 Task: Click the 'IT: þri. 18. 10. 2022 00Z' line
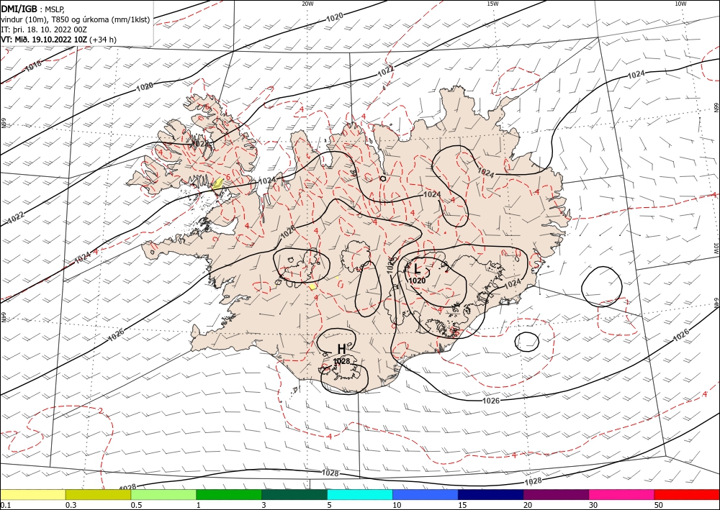[x=44, y=29]
